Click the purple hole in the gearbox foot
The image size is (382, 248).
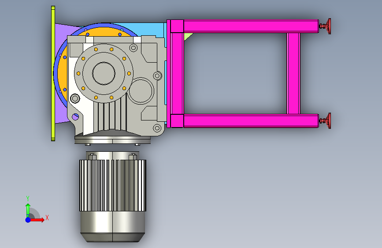click(x=75, y=116)
